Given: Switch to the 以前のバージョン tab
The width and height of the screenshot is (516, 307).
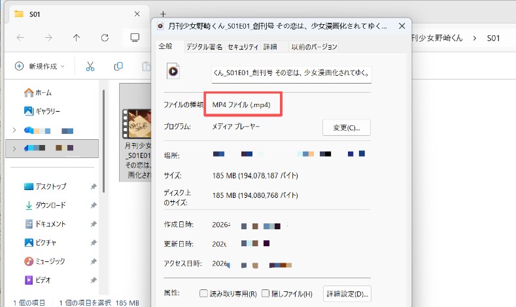Looking at the screenshot, I should [x=314, y=47].
